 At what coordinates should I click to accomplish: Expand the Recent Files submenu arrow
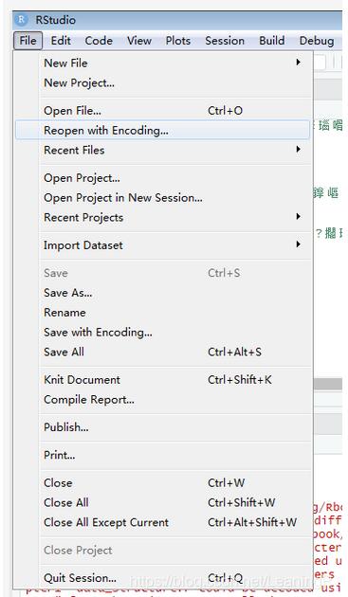click(299, 150)
